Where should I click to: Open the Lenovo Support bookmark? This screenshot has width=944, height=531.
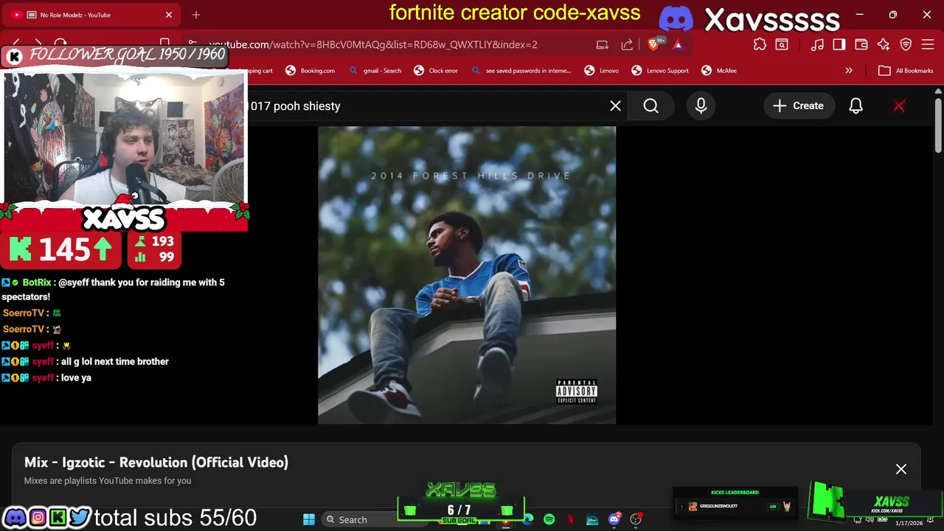(660, 71)
